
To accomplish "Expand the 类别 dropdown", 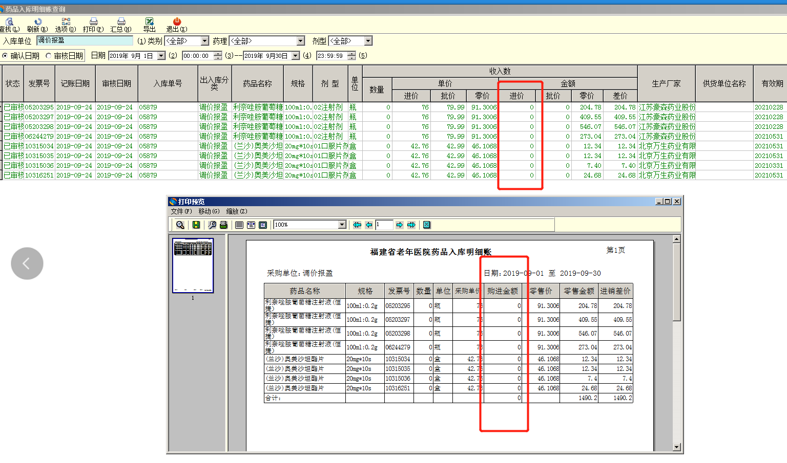I will (205, 41).
